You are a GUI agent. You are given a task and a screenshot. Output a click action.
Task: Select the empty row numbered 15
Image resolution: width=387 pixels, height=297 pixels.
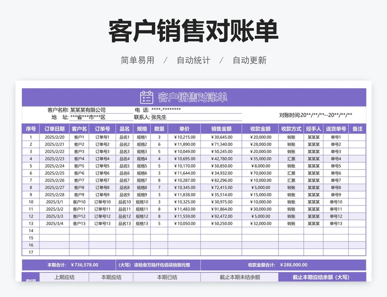click(194, 238)
